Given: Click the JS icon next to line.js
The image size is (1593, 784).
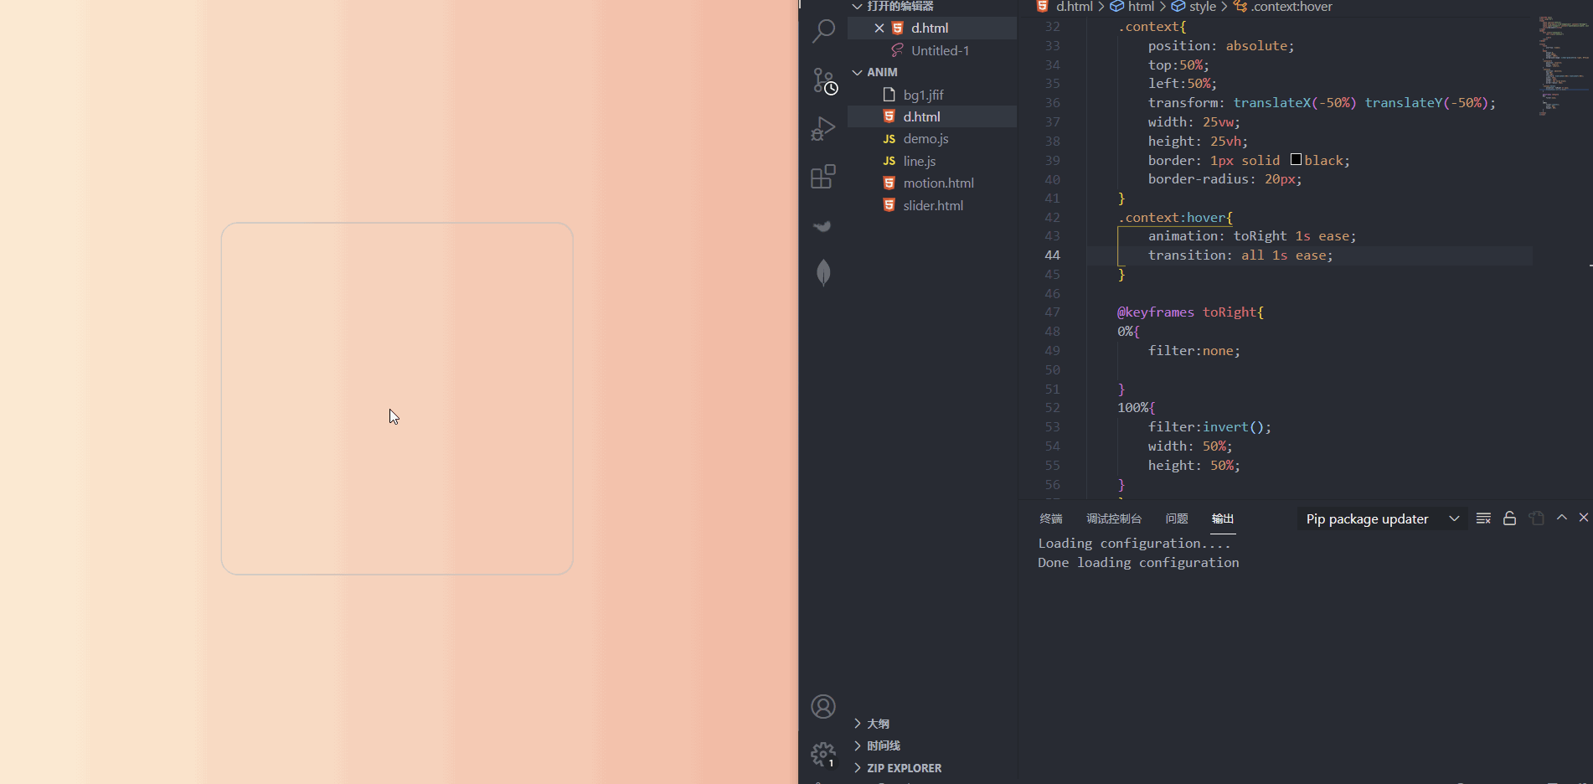Looking at the screenshot, I should (x=889, y=161).
